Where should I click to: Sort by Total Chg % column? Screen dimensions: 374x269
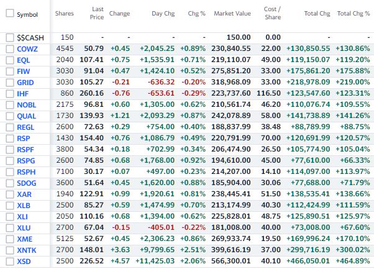[352, 13]
